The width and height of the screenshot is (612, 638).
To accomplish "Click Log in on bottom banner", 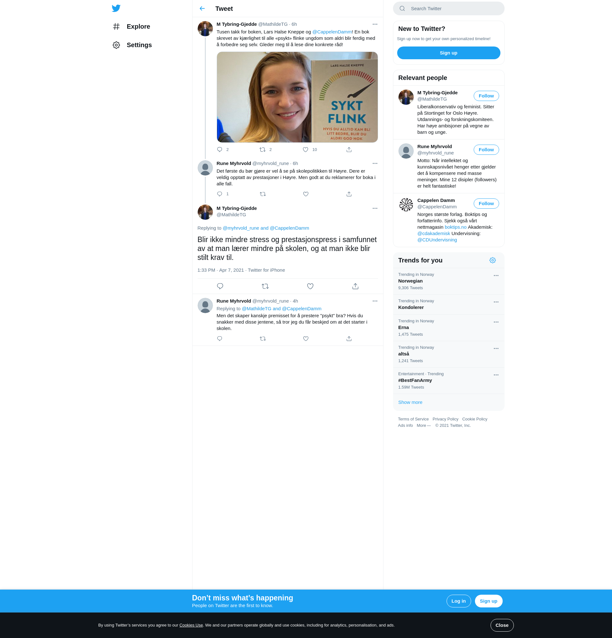I will [x=458, y=601].
